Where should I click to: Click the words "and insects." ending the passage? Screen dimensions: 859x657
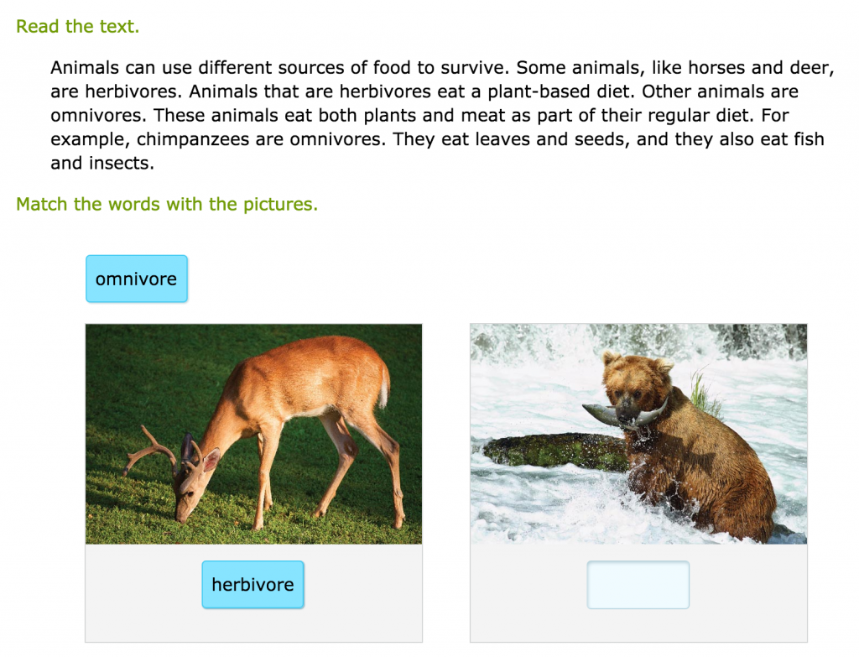click(x=102, y=164)
